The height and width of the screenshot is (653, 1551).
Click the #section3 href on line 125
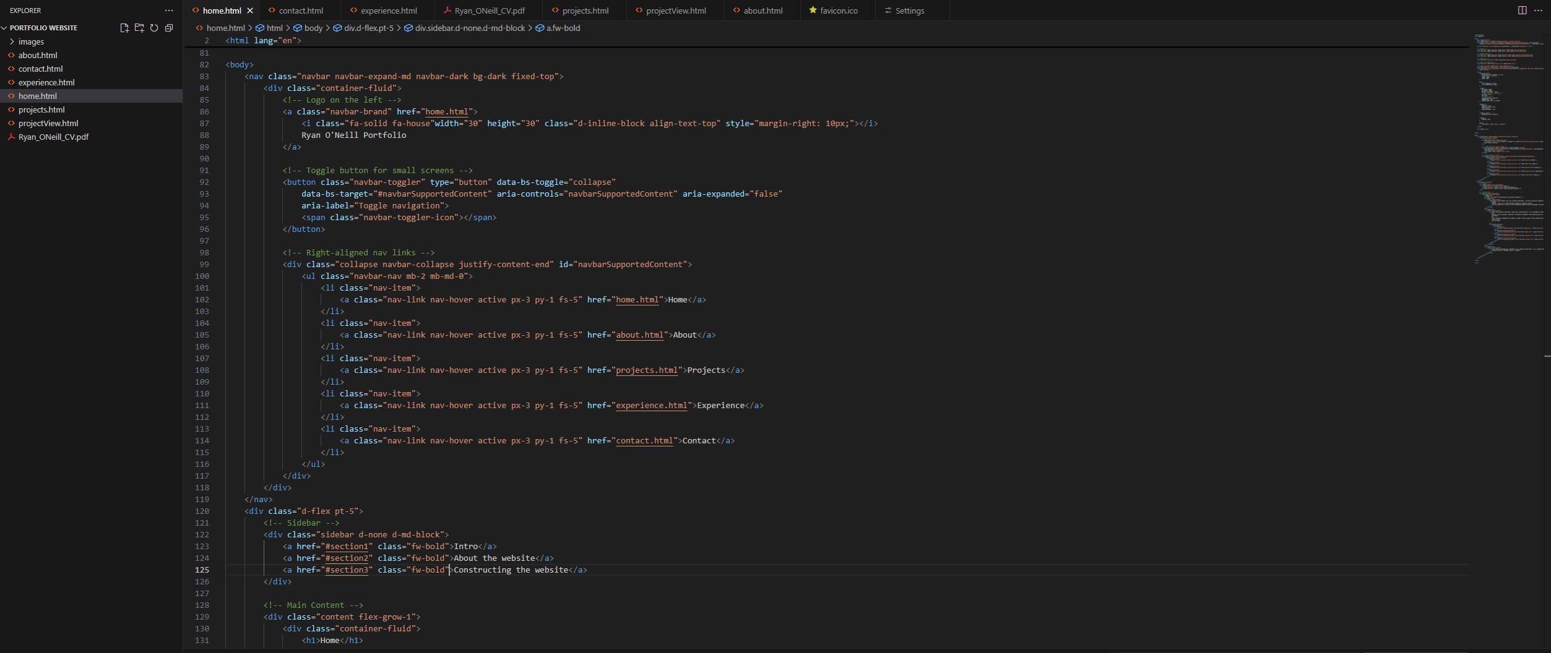tap(347, 570)
